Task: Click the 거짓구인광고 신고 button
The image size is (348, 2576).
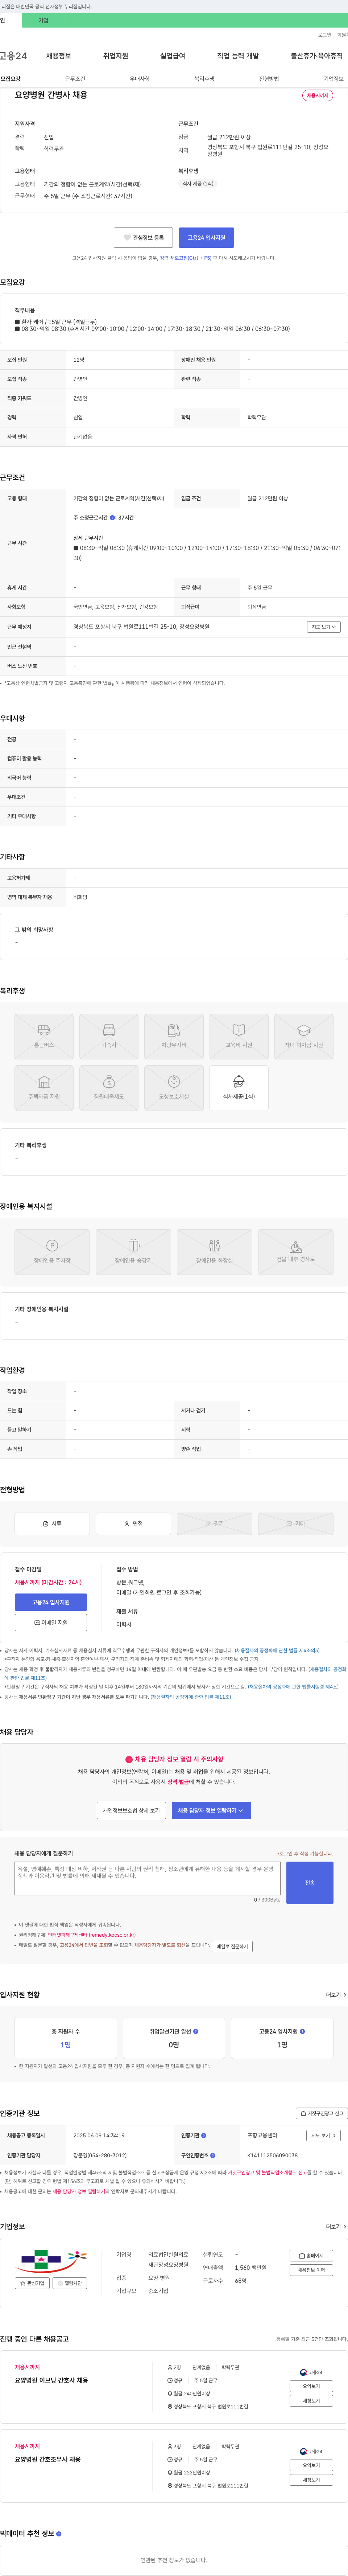Action: 321,2113
